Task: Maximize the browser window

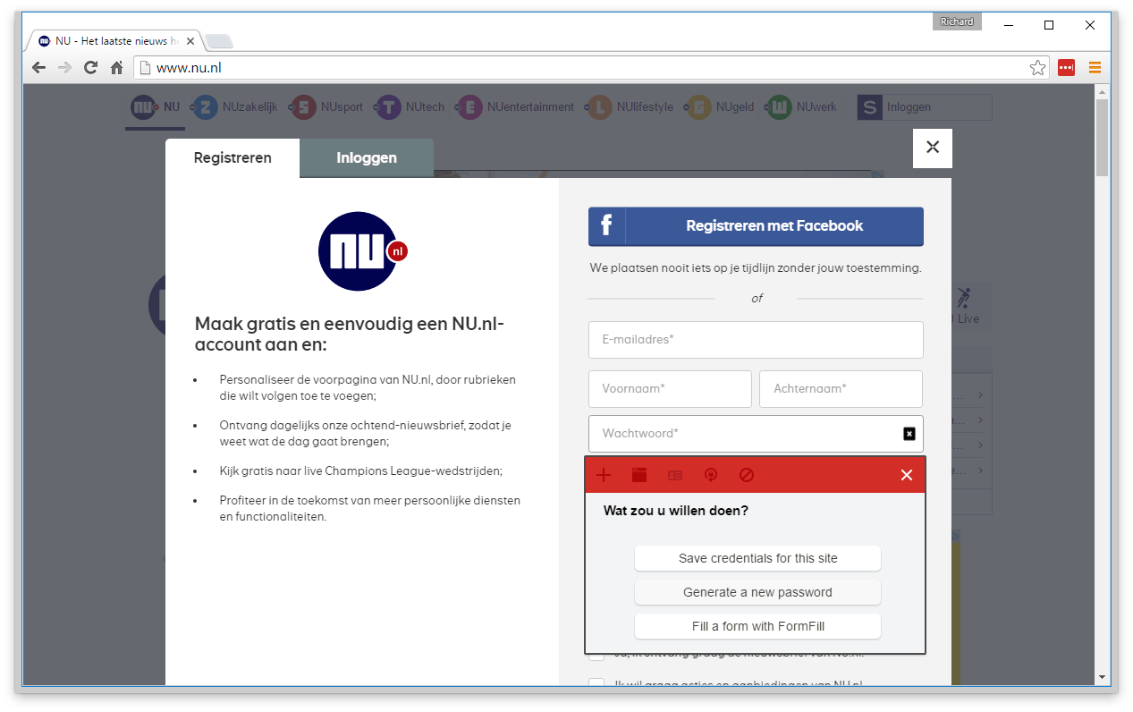Action: pyautogui.click(x=1049, y=25)
